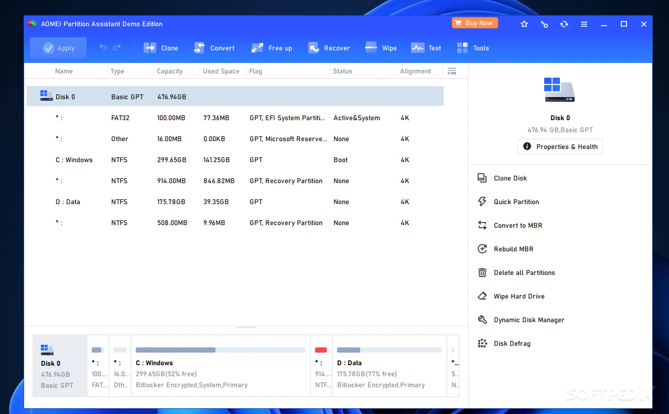669x414 pixels.
Task: Click the Boot status cell
Action: (340, 160)
